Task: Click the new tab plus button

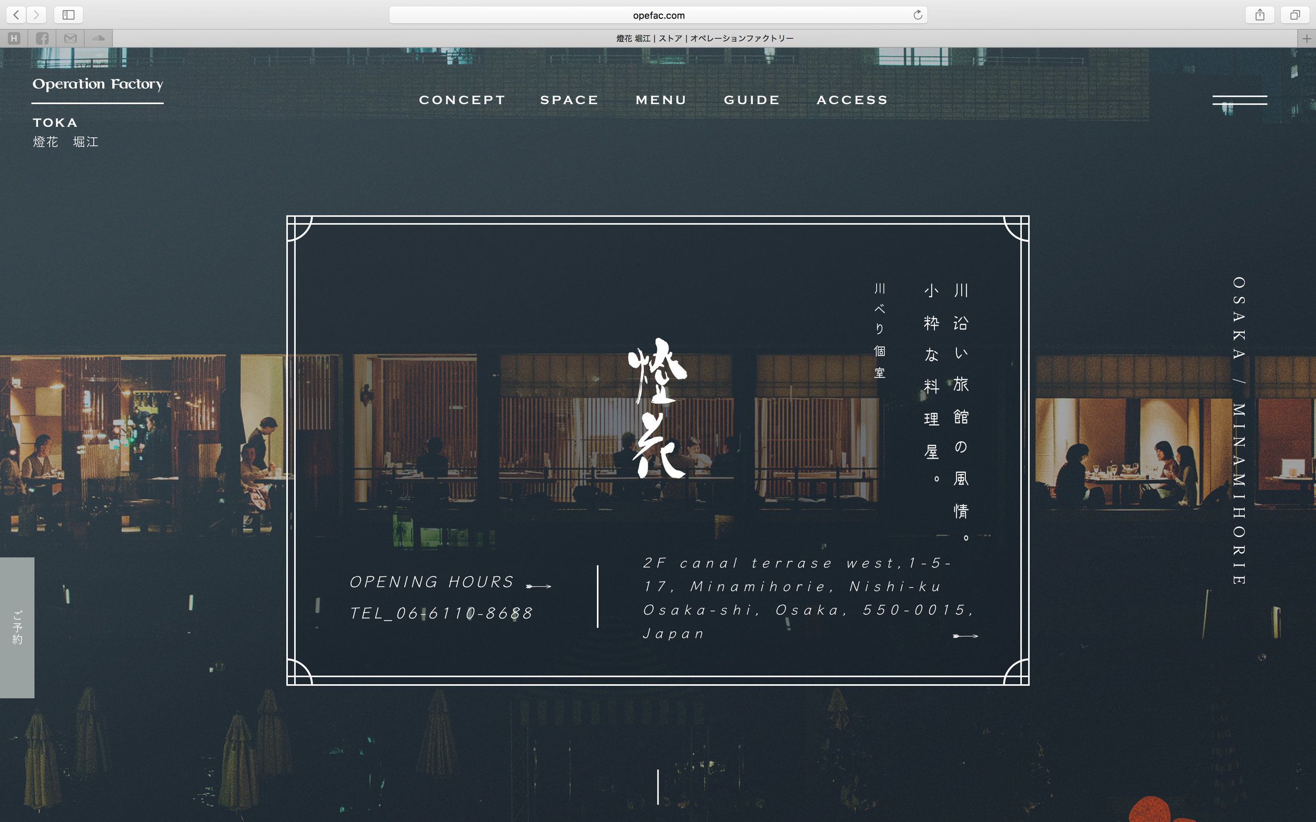Action: (1307, 38)
